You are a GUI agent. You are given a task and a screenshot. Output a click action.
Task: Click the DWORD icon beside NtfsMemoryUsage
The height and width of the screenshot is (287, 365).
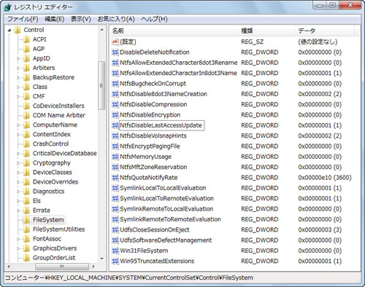point(115,157)
